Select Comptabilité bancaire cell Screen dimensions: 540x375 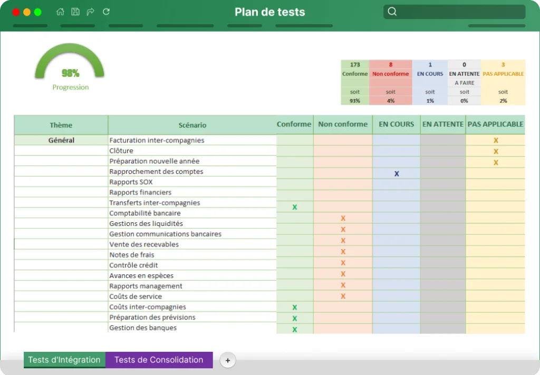192,213
